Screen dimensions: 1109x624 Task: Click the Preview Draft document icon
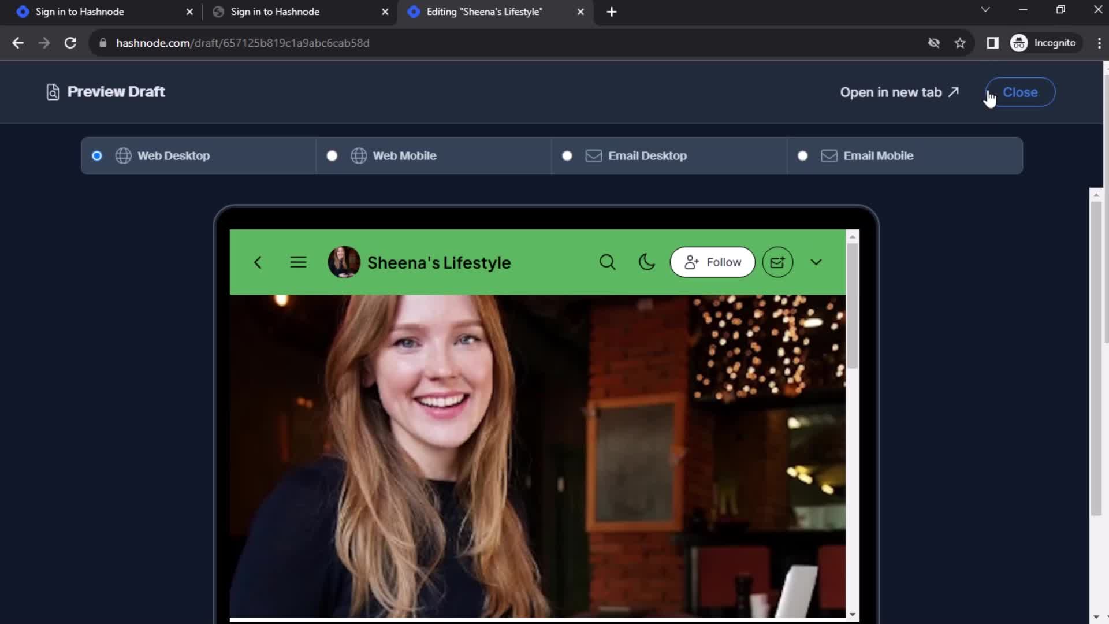click(x=53, y=92)
